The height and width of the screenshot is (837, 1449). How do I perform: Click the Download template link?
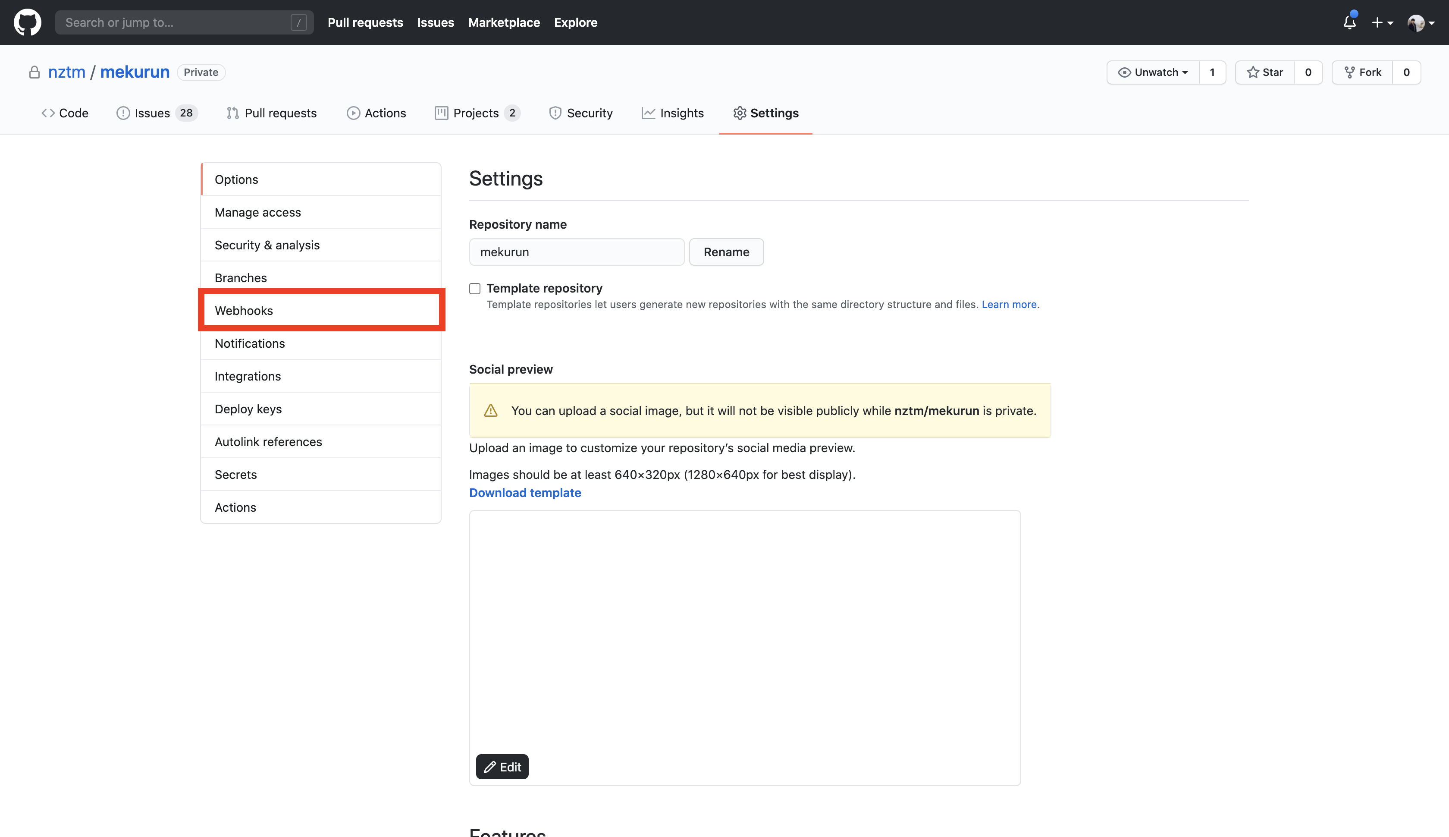(x=524, y=493)
